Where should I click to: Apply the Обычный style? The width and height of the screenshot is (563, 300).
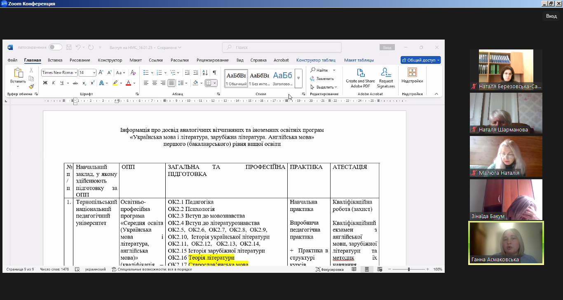(236, 78)
